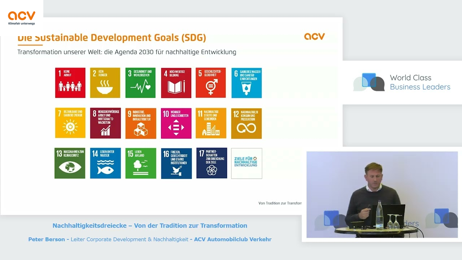The image size is (462, 260).
Task: Click the speaker webcam video thumbnail
Action: tap(382, 195)
